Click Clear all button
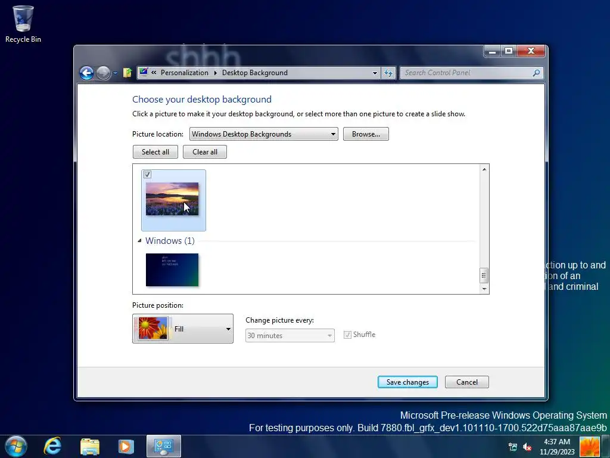The image size is (610, 458). click(x=205, y=152)
